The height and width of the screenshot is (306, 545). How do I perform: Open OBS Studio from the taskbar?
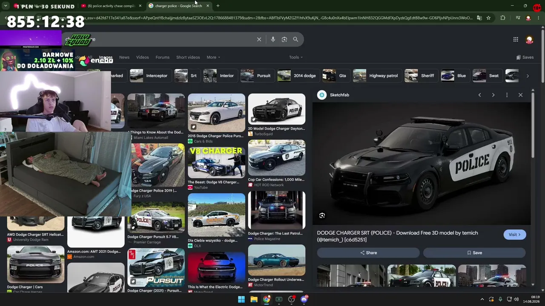[291, 299]
